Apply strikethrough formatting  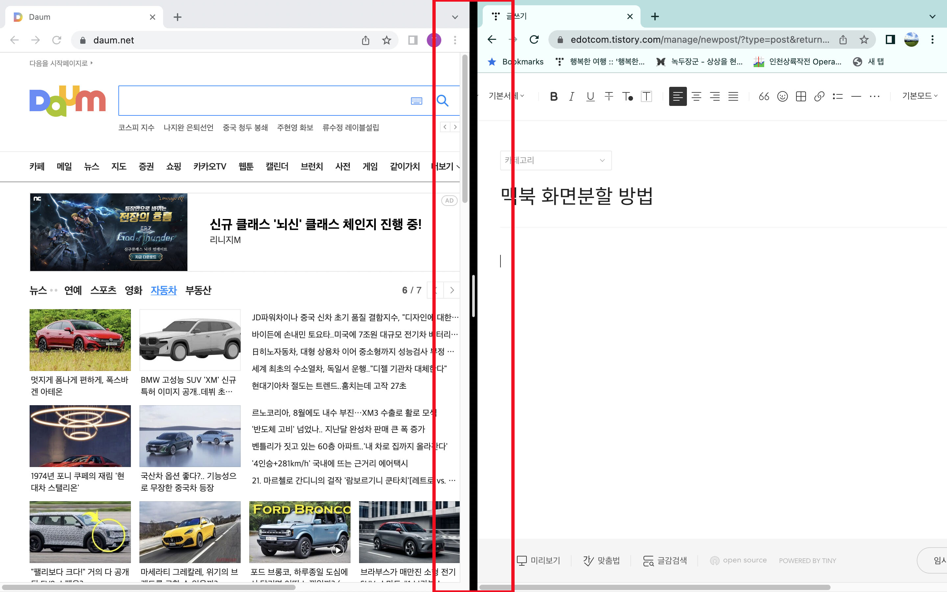[609, 96]
